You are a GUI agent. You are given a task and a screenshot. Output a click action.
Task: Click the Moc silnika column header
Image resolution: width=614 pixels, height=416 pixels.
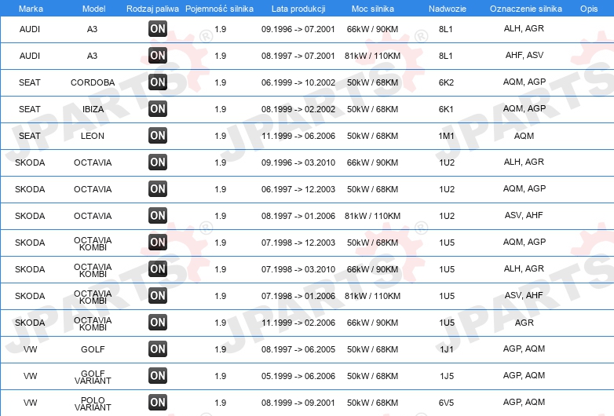tap(372, 9)
